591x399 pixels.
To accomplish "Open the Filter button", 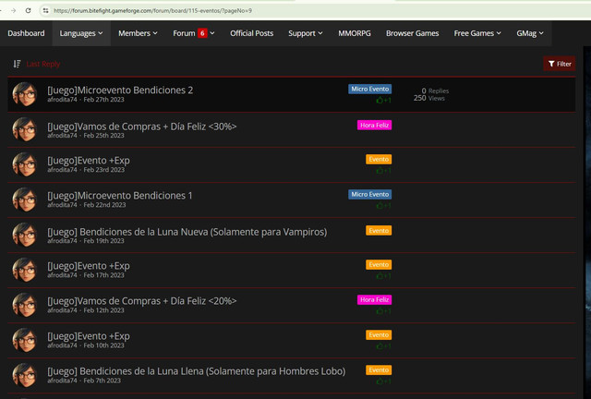I will point(559,64).
